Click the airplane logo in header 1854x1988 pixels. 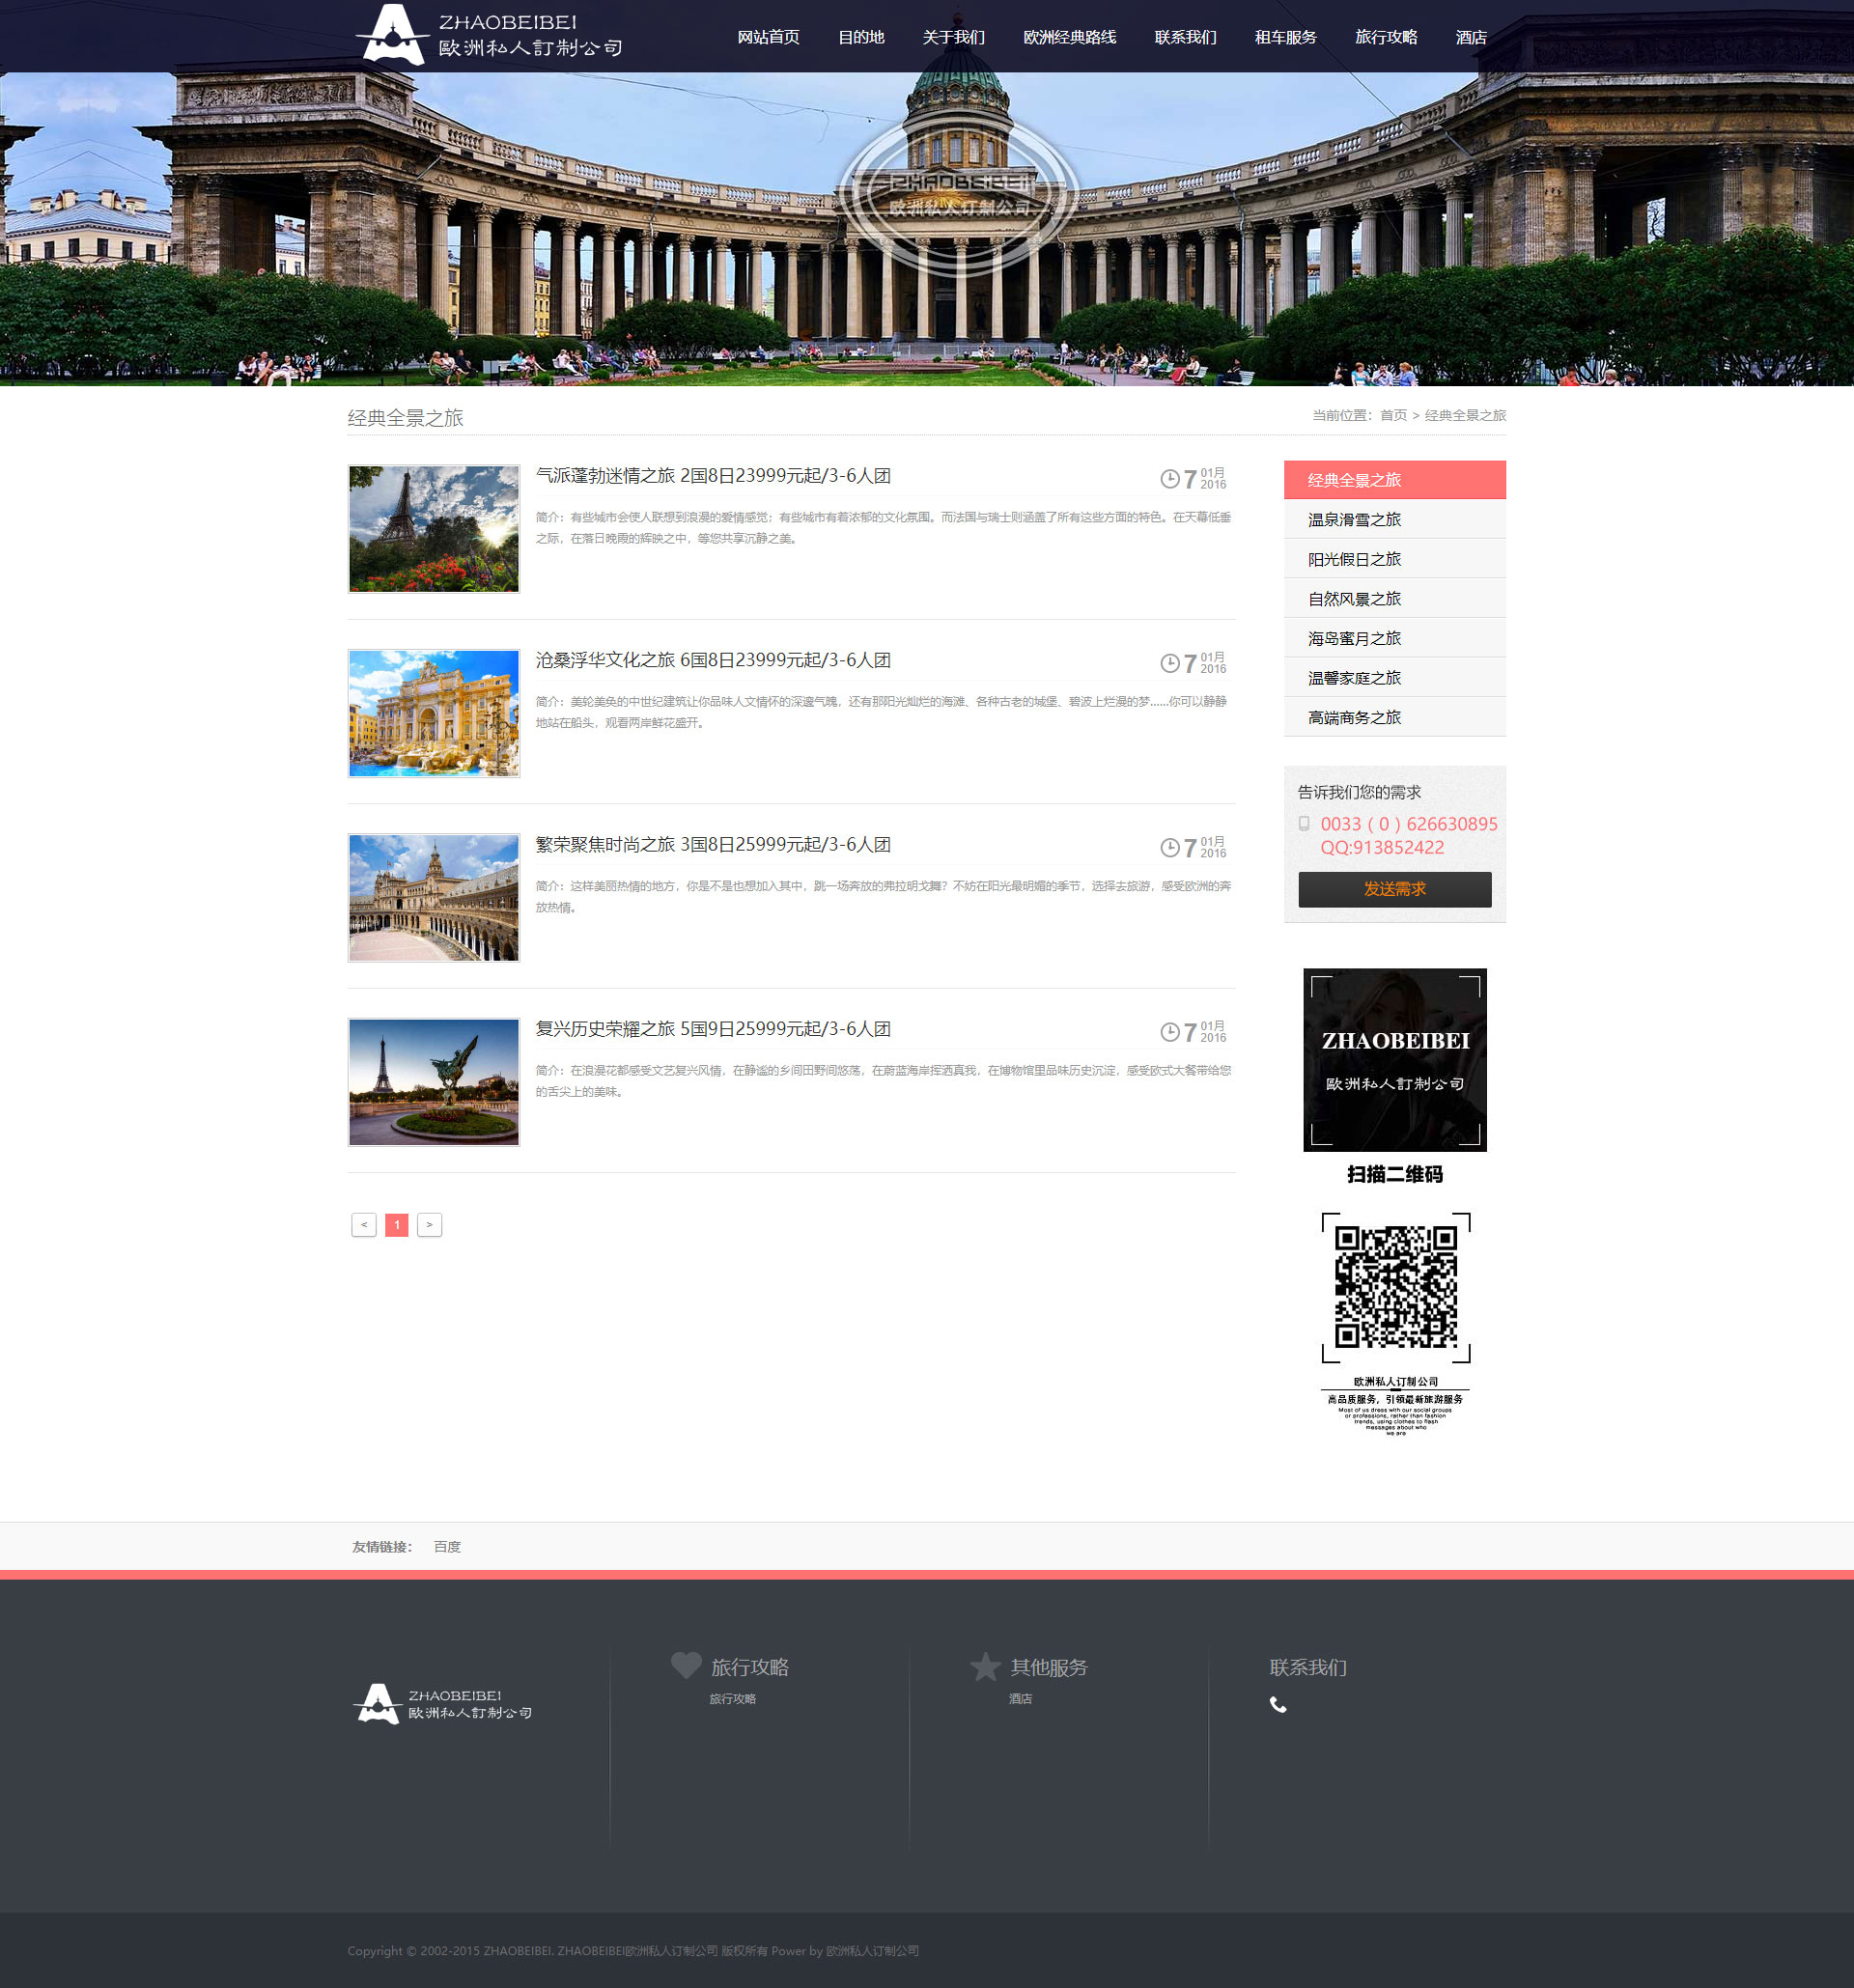(x=393, y=35)
